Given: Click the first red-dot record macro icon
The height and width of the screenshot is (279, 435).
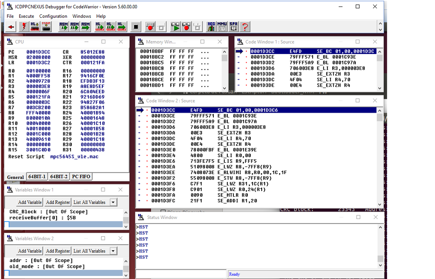Looking at the screenshot, I should tap(150, 27).
